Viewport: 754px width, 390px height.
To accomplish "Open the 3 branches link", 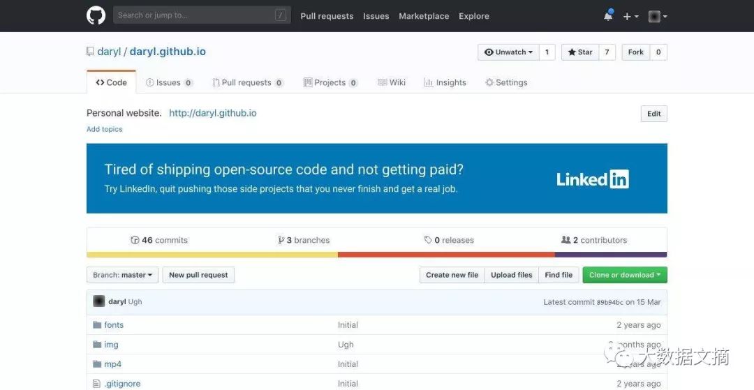I will tap(304, 240).
